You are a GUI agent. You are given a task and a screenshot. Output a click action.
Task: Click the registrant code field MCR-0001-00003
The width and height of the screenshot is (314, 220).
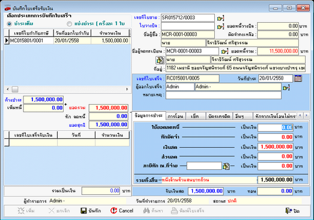click(x=192, y=51)
